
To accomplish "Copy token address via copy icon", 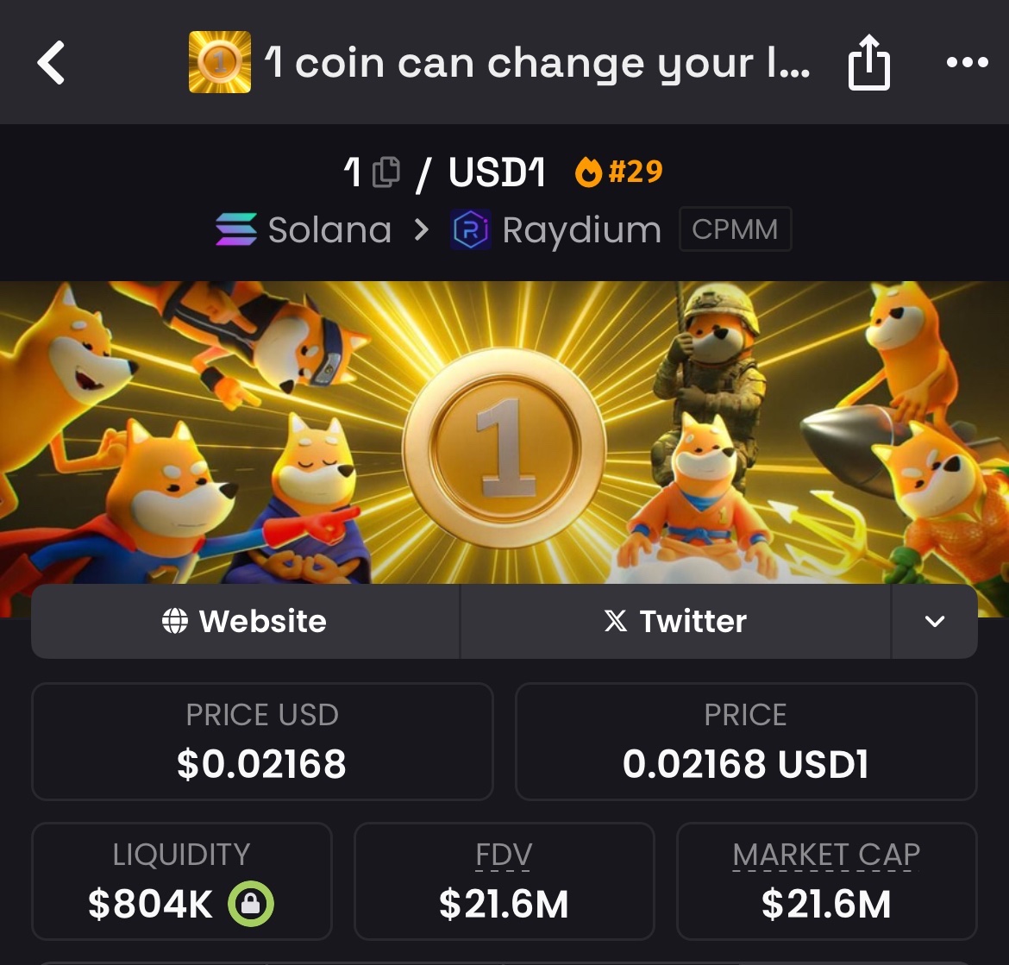I will click(x=386, y=172).
